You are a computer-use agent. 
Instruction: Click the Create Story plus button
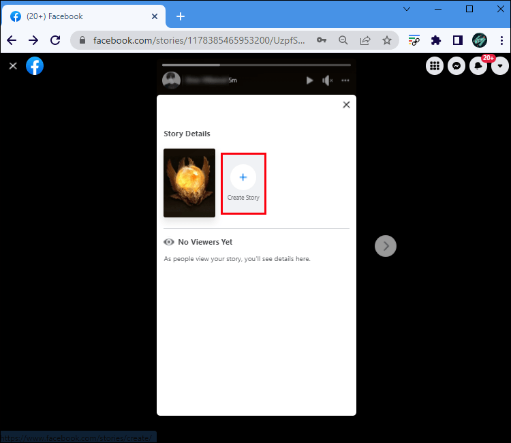pyautogui.click(x=243, y=177)
